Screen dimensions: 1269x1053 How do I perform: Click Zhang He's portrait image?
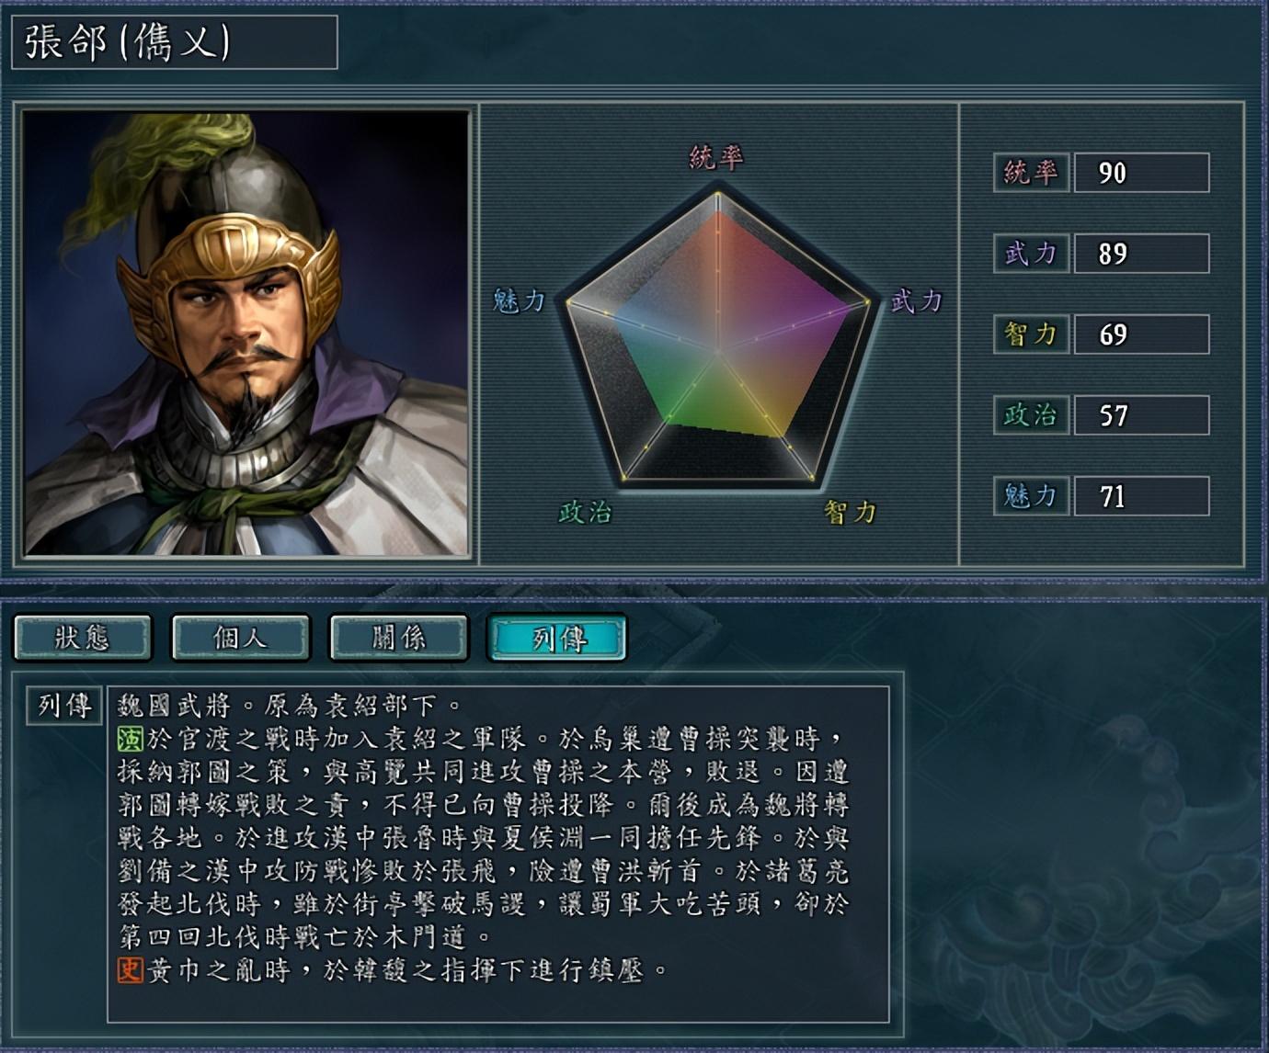click(246, 334)
